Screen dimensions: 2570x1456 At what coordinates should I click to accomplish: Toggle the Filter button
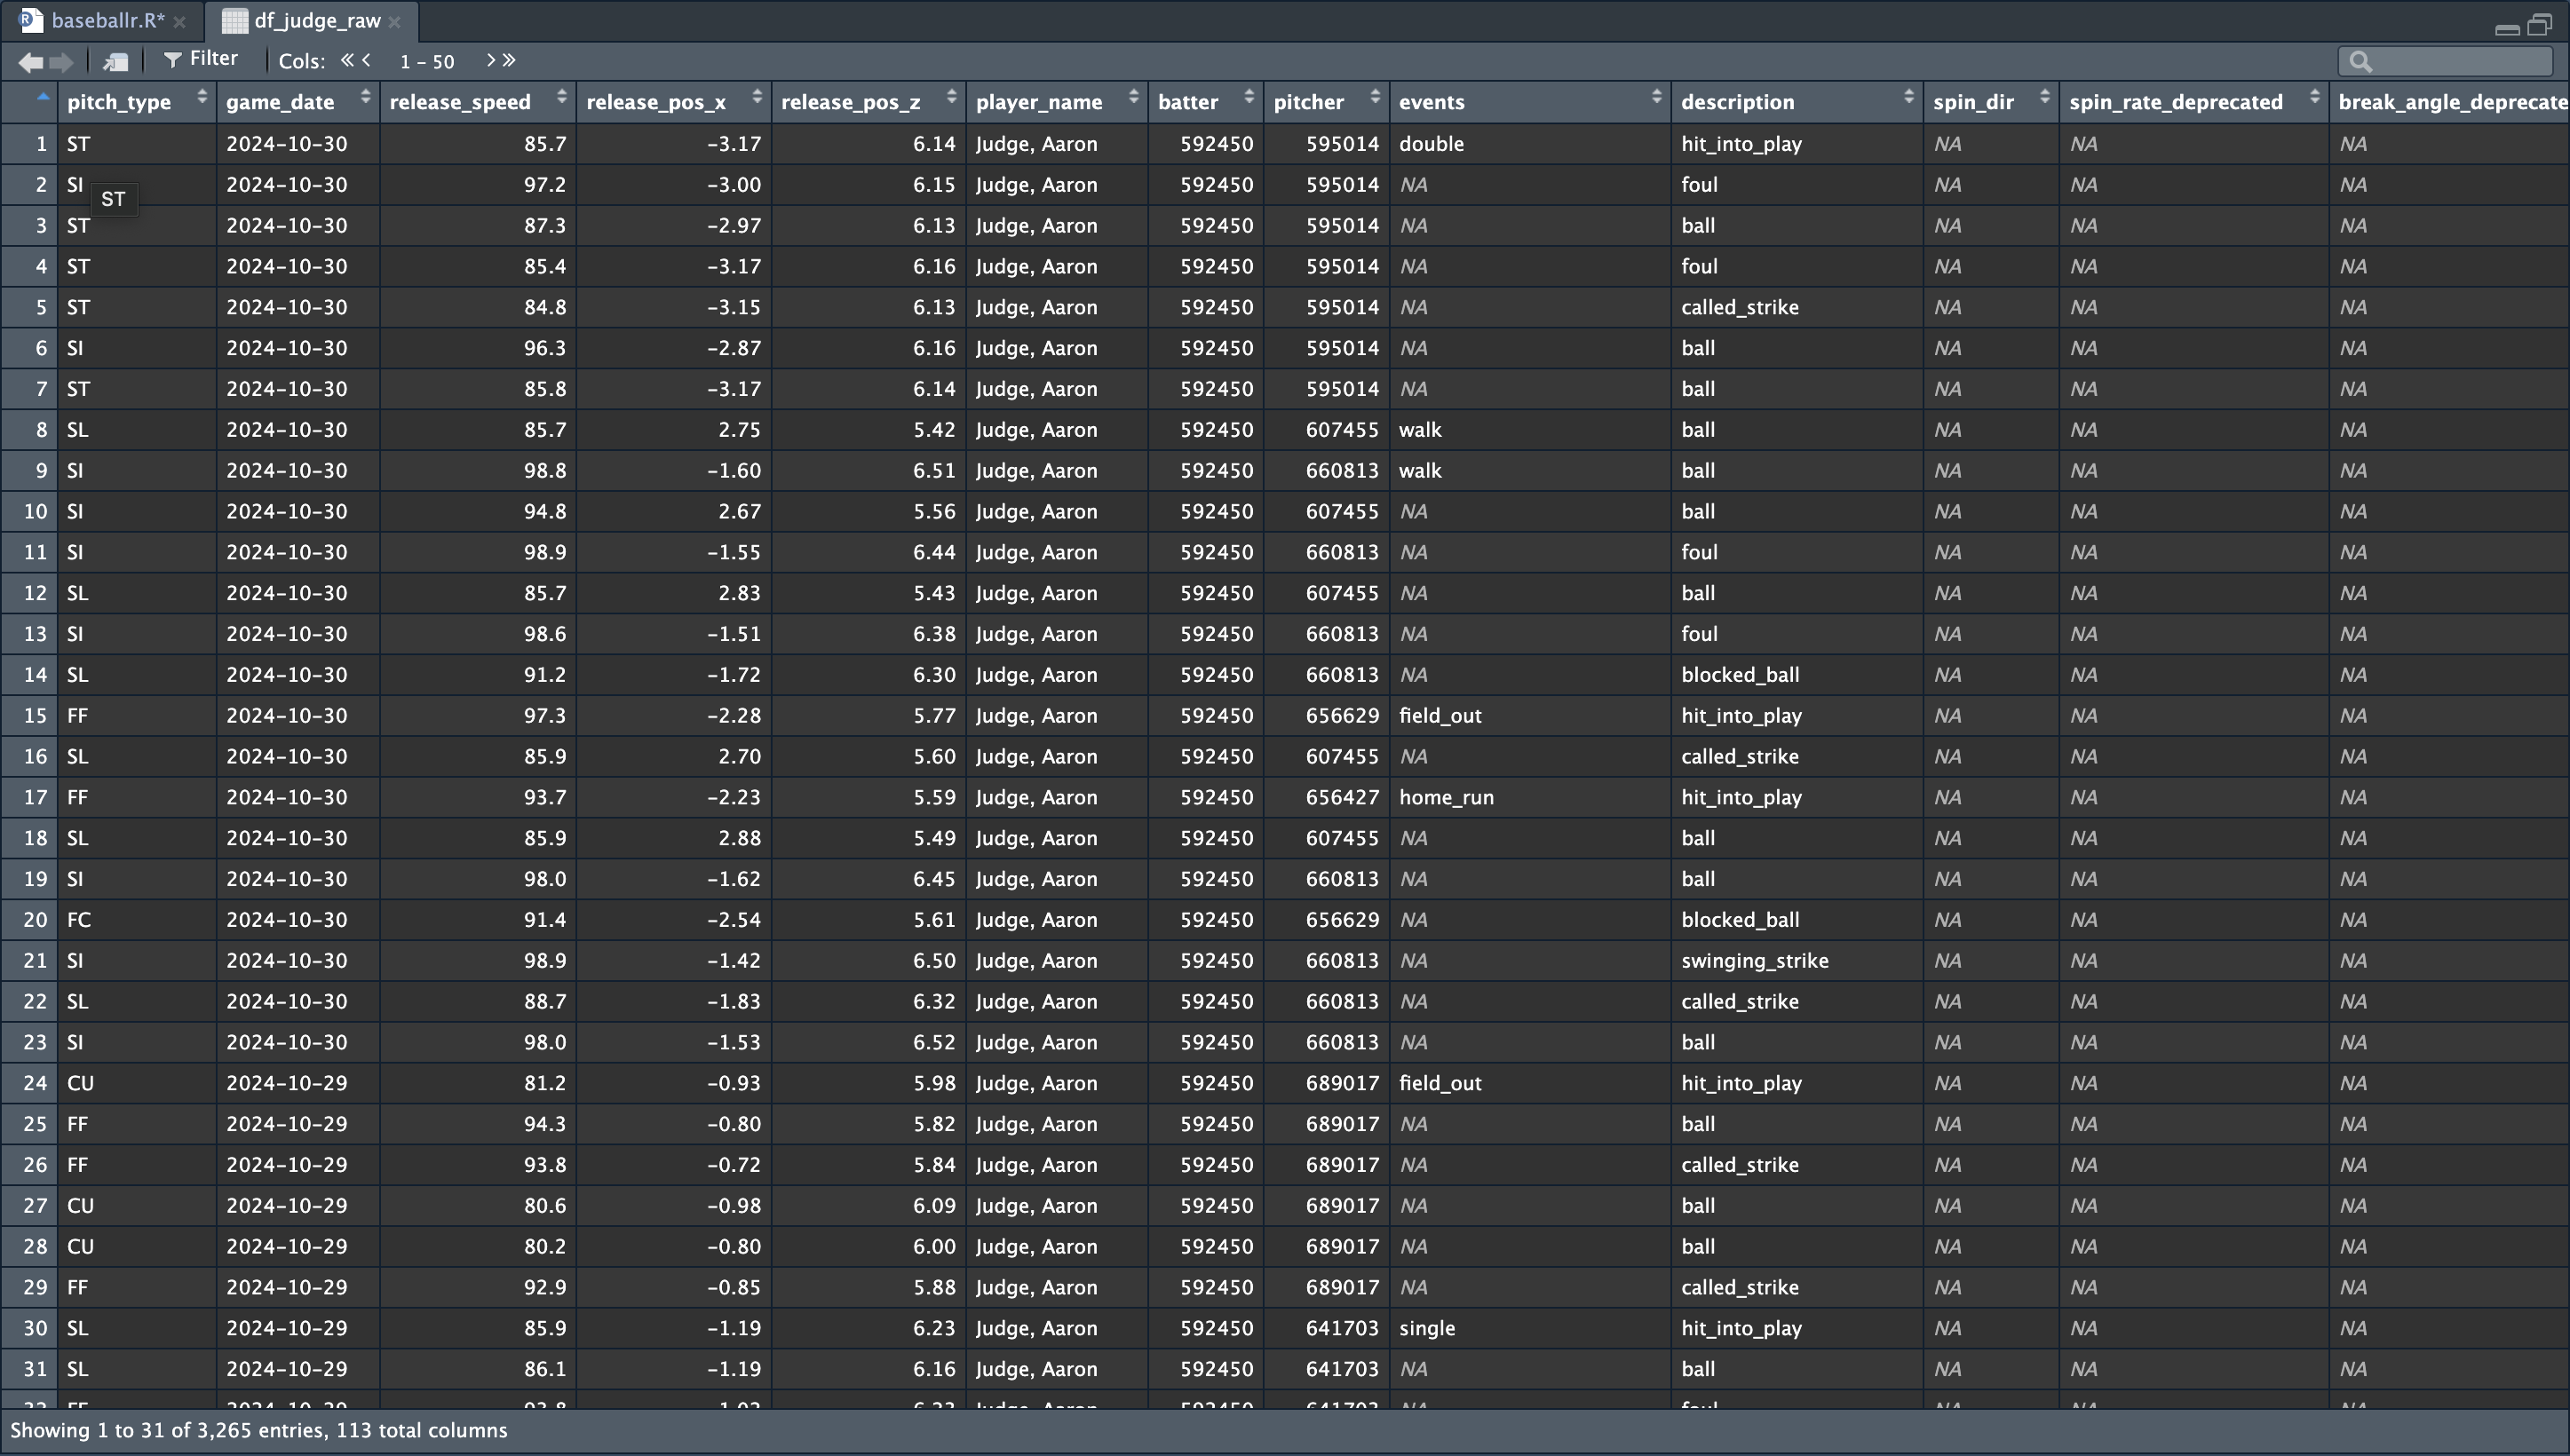[x=201, y=59]
